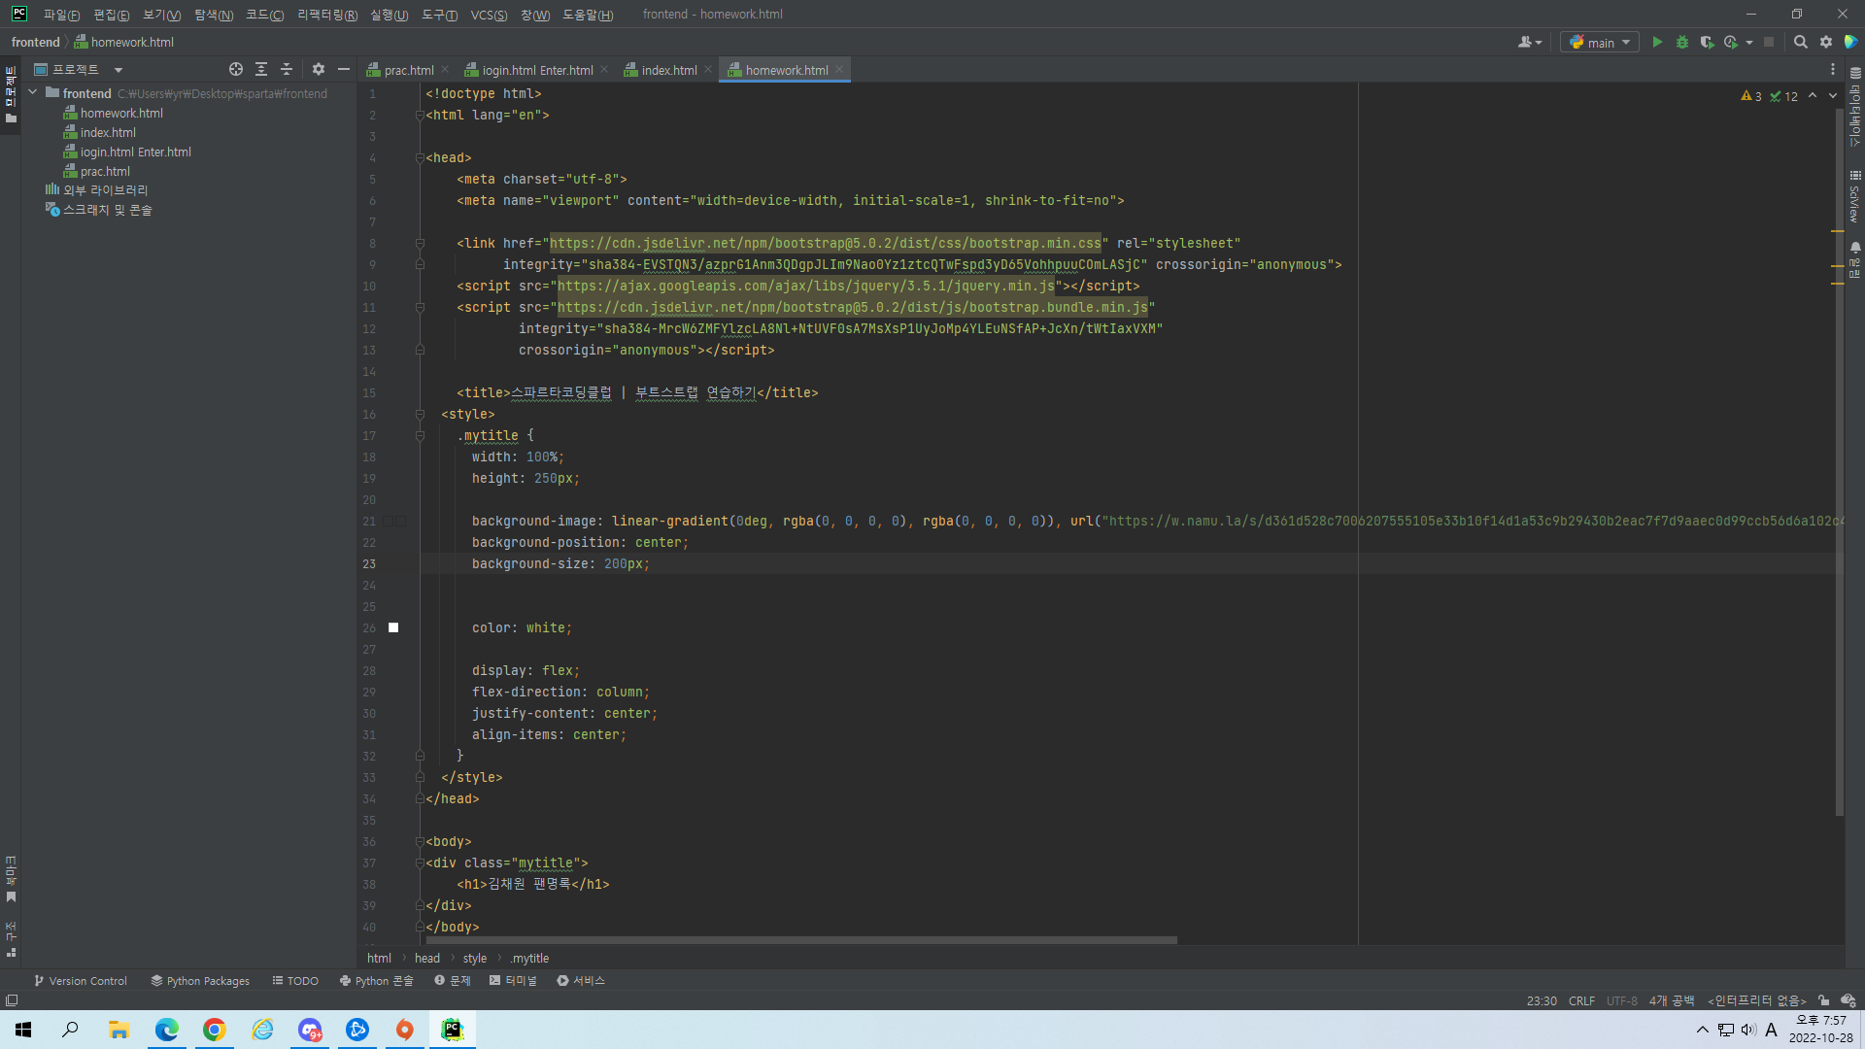Screen dimensions: 1865x1049
Task: Hide the project panel with the minus icon
Action: click(x=344, y=69)
